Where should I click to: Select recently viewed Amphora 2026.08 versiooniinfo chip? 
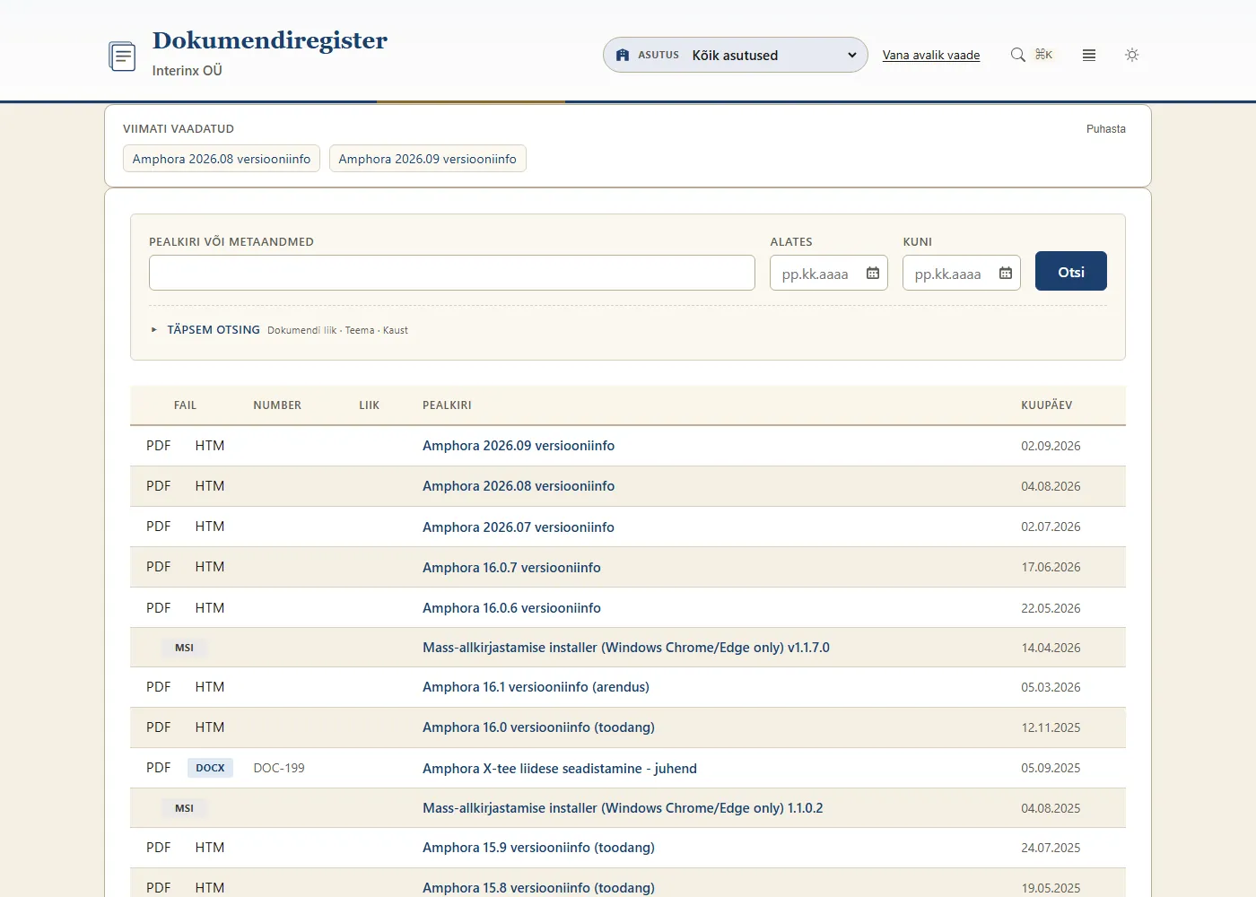tap(222, 159)
